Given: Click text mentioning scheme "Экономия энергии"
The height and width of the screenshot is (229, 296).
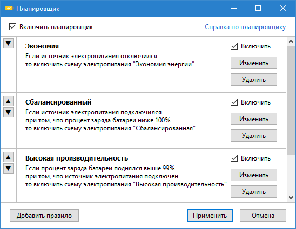Looking at the screenshot, I should [x=110, y=64].
